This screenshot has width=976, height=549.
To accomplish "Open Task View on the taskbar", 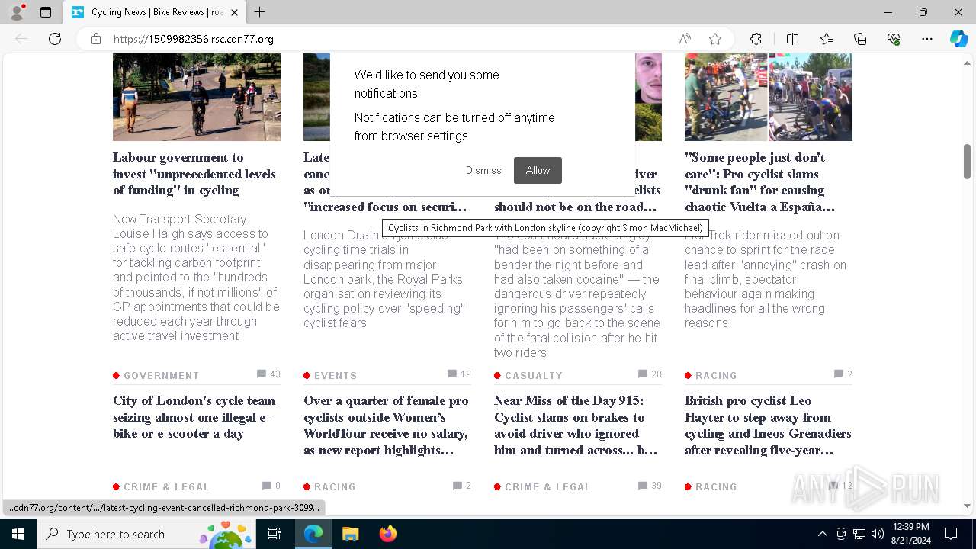I will point(274,534).
